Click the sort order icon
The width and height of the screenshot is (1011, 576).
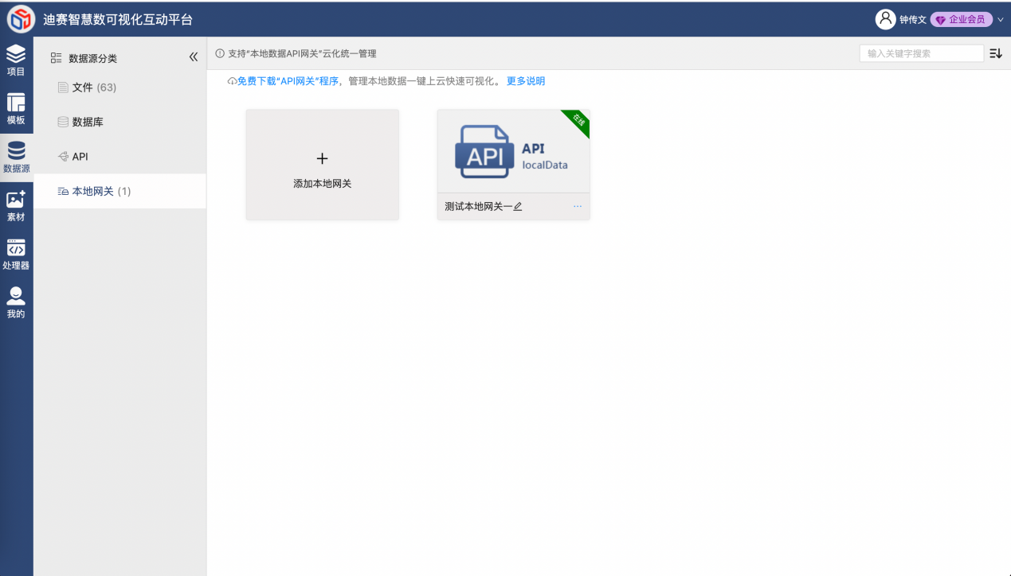click(x=996, y=53)
